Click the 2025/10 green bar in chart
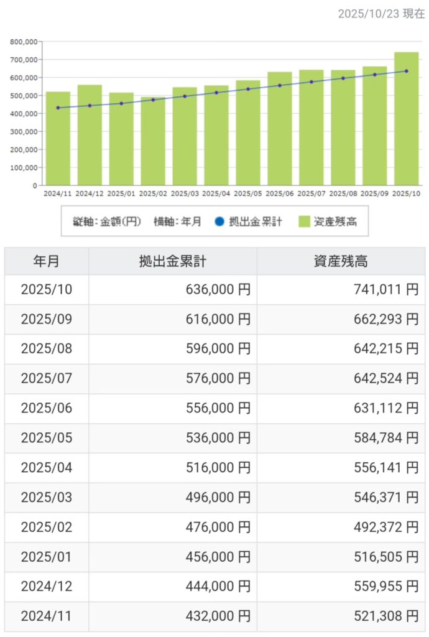 (x=406, y=118)
